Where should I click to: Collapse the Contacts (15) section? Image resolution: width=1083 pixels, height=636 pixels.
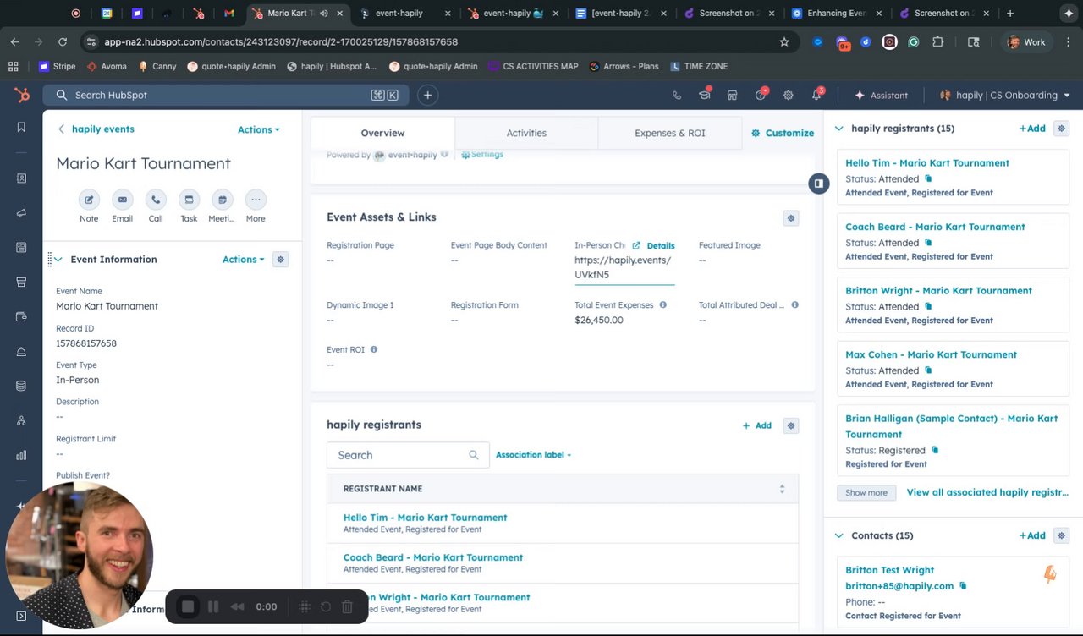click(x=839, y=535)
